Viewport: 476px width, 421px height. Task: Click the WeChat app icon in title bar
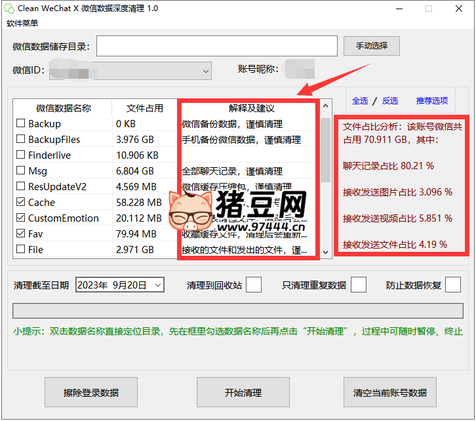(x=9, y=9)
